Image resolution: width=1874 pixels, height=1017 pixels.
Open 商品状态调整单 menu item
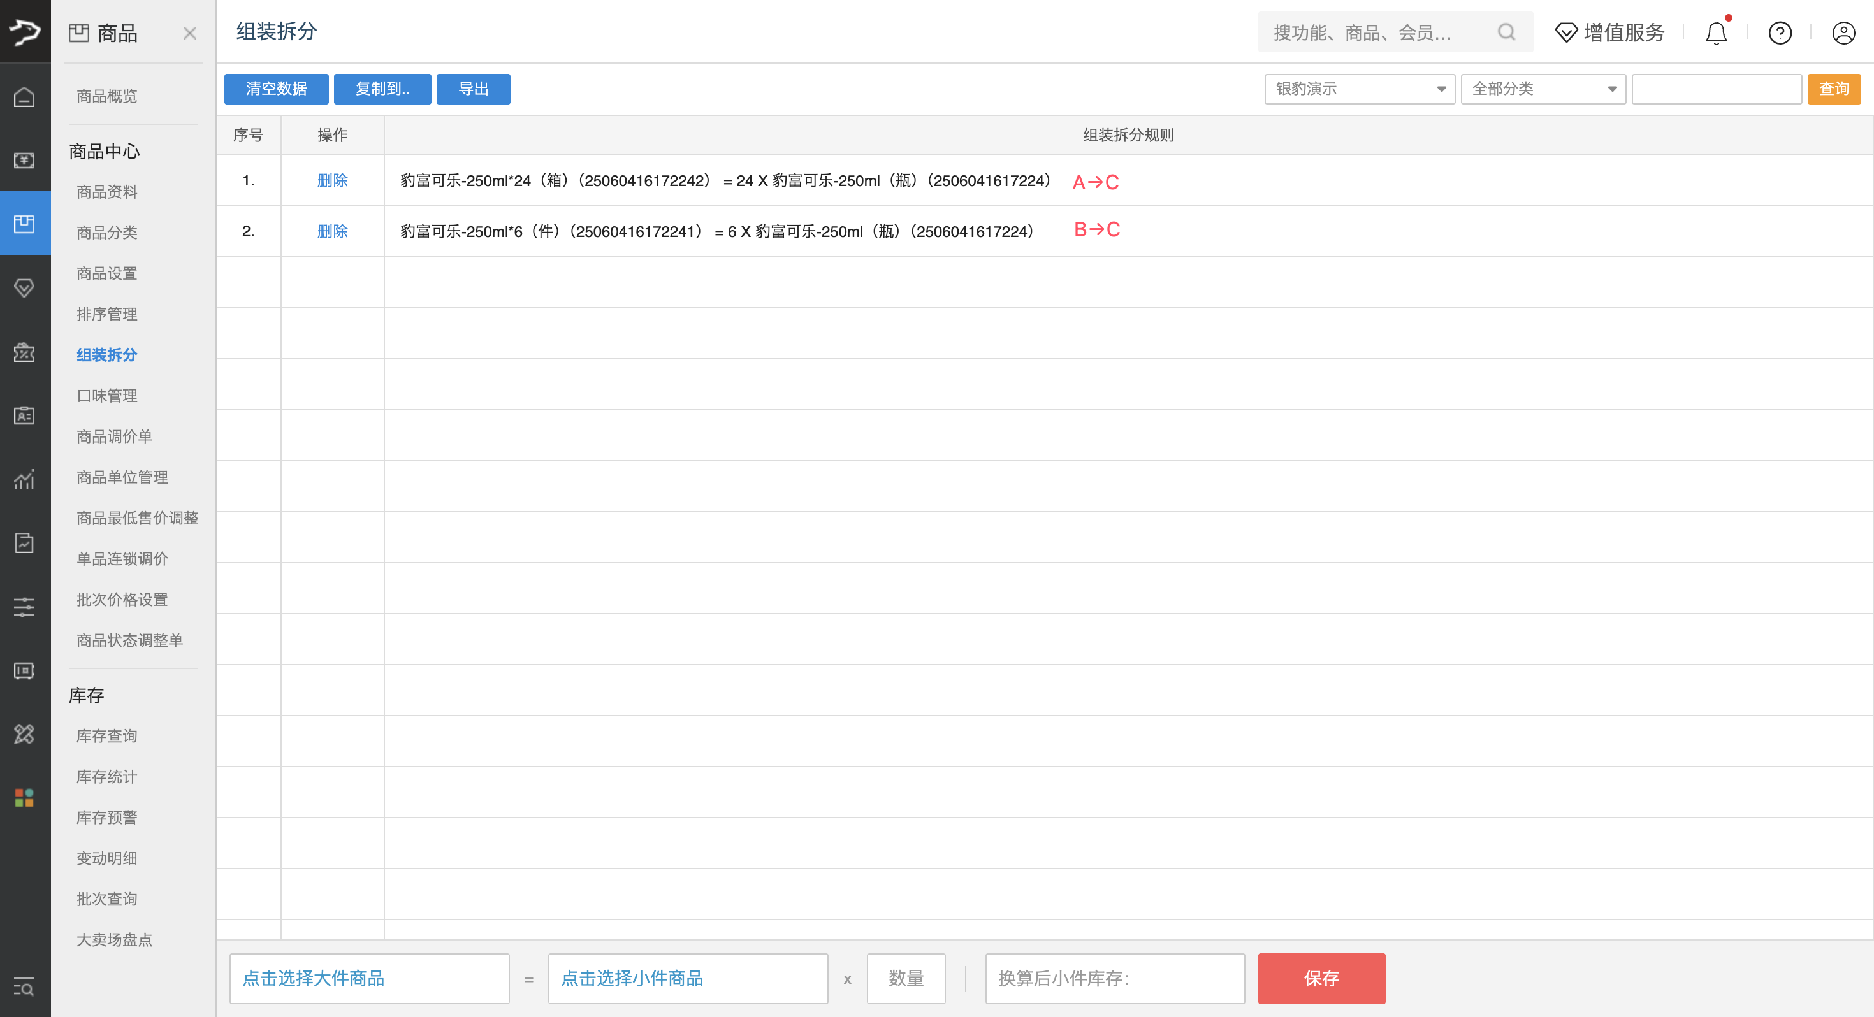point(129,640)
